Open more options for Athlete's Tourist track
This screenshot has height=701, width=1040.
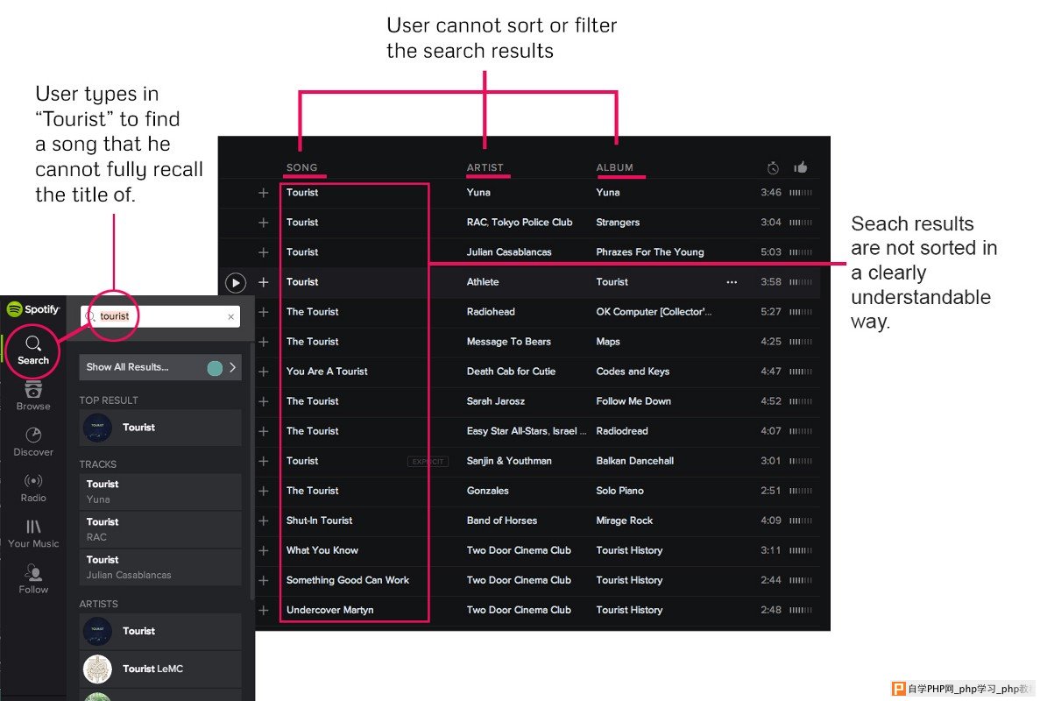[732, 282]
